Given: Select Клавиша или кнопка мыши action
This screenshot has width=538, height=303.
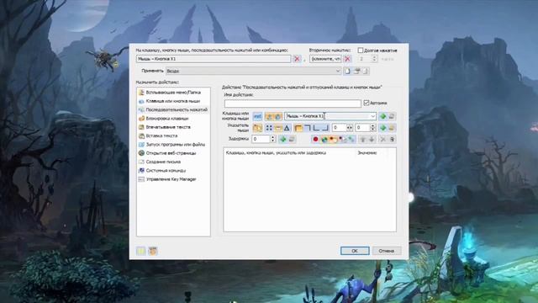Looking at the screenshot, I should point(173,101).
